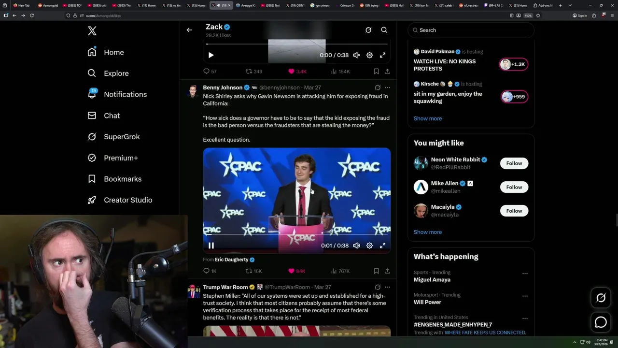This screenshot has width=618, height=348.
Task: Share the Benny Johnson post
Action: [x=387, y=271]
